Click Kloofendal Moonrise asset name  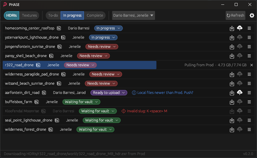click(22, 111)
